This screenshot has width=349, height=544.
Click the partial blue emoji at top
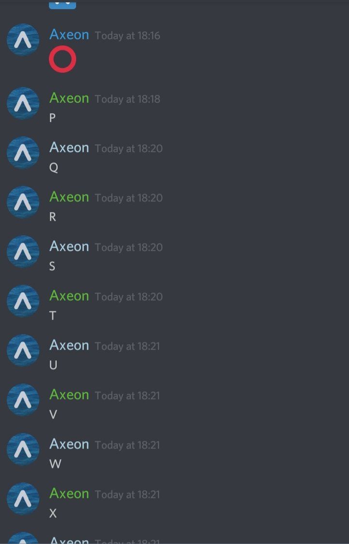[63, 4]
